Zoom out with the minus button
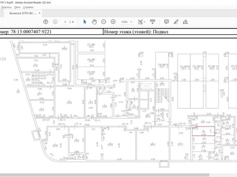The height and width of the screenshot is (177, 237). (104, 22)
